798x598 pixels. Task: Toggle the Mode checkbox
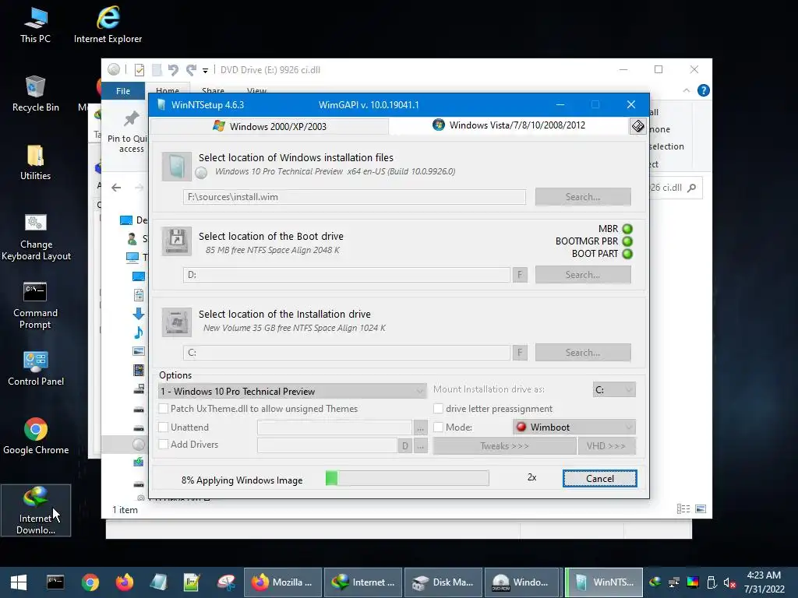click(x=438, y=427)
